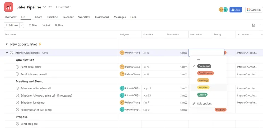This screenshot has height=128, width=263.
Task: Mark Send follow-up email complete
Action: pyautogui.click(x=17, y=74)
